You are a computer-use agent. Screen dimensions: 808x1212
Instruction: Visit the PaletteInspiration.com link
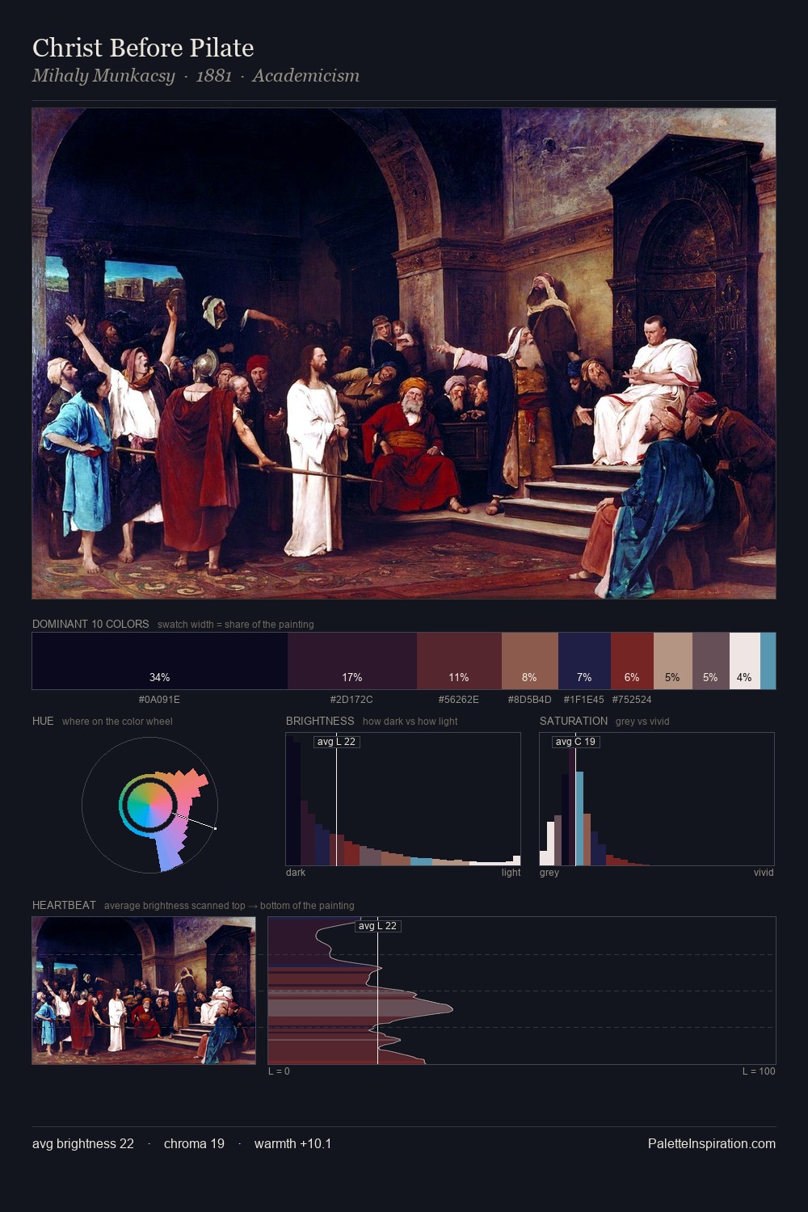[x=712, y=1143]
